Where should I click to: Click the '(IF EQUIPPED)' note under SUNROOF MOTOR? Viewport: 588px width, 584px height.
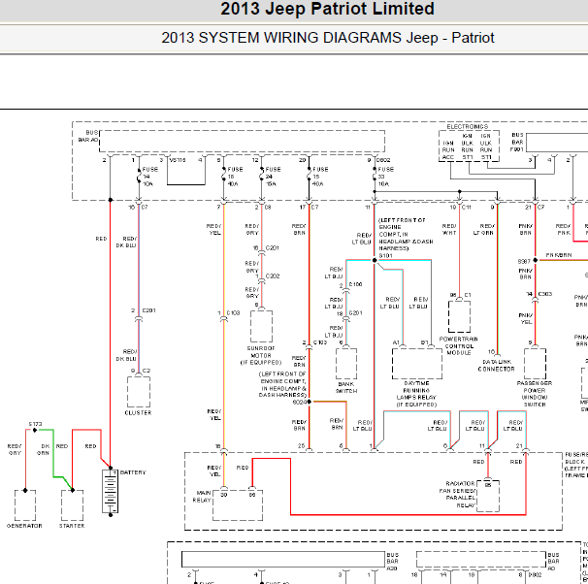point(261,363)
